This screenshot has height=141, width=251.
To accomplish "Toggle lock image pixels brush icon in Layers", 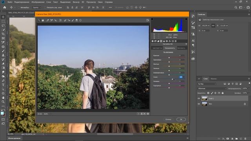I will (212, 93).
